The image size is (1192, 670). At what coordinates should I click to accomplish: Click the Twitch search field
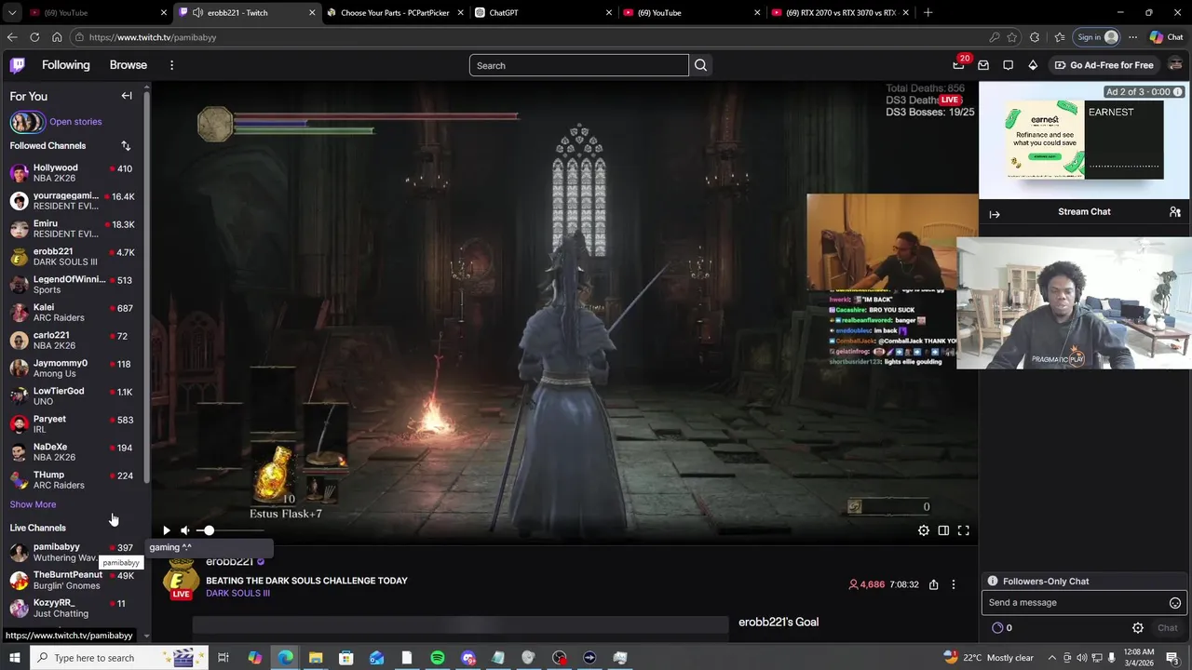[578, 65]
